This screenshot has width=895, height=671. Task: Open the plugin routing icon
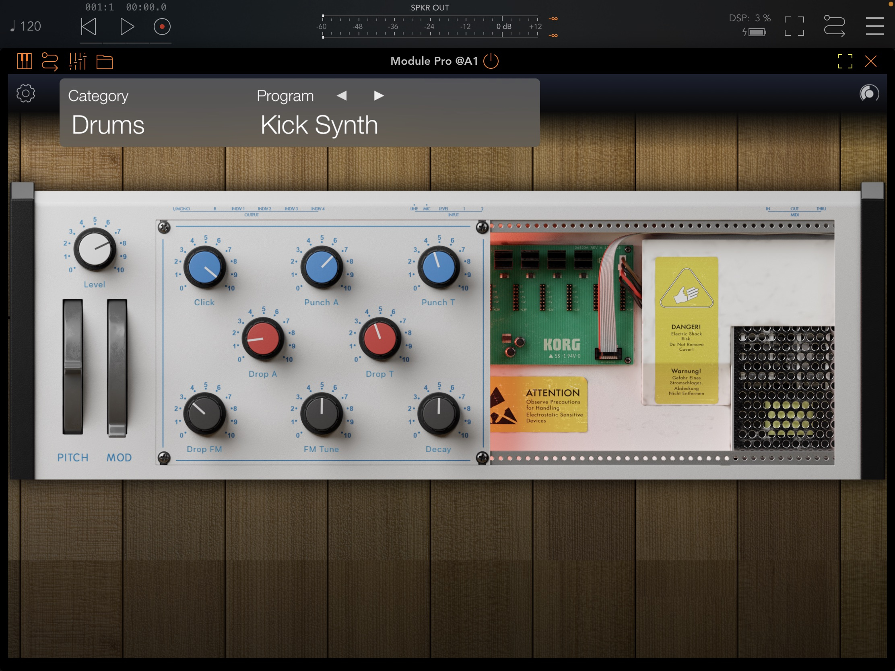pos(50,62)
